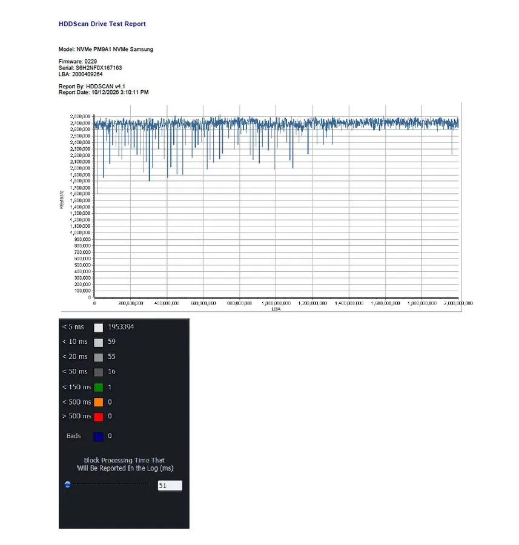Click the KBytes/s vertical axis title
This screenshot has width=519, height=545.
tap(62, 200)
